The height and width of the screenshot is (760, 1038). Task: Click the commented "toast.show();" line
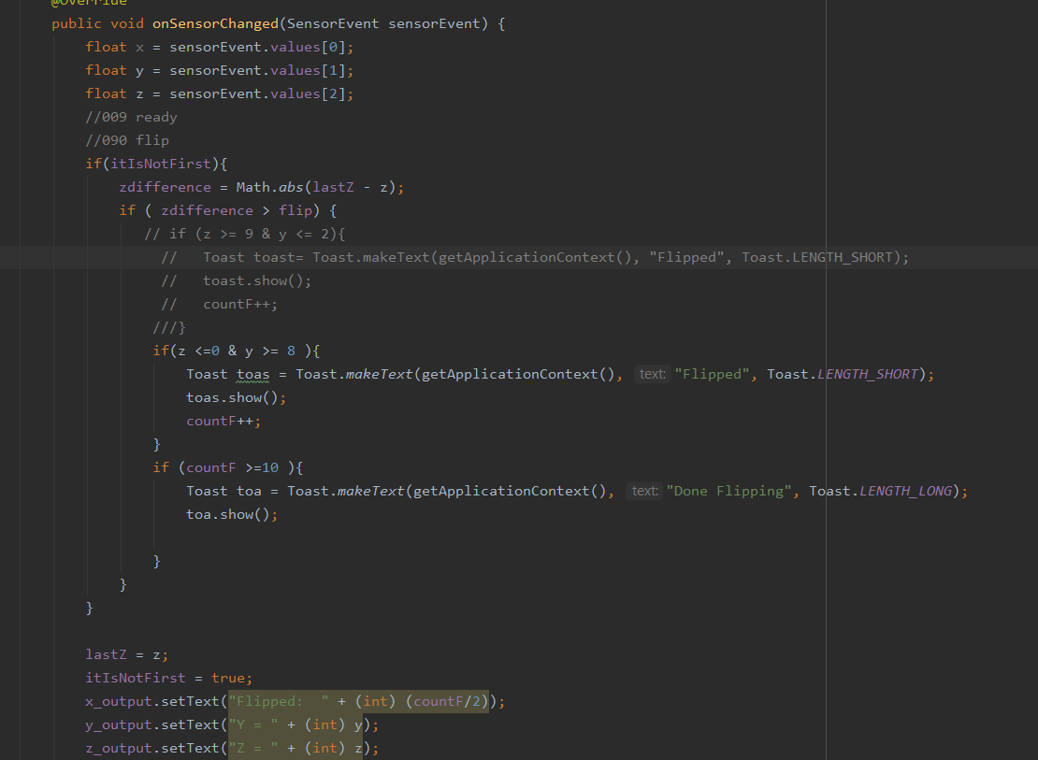click(237, 280)
